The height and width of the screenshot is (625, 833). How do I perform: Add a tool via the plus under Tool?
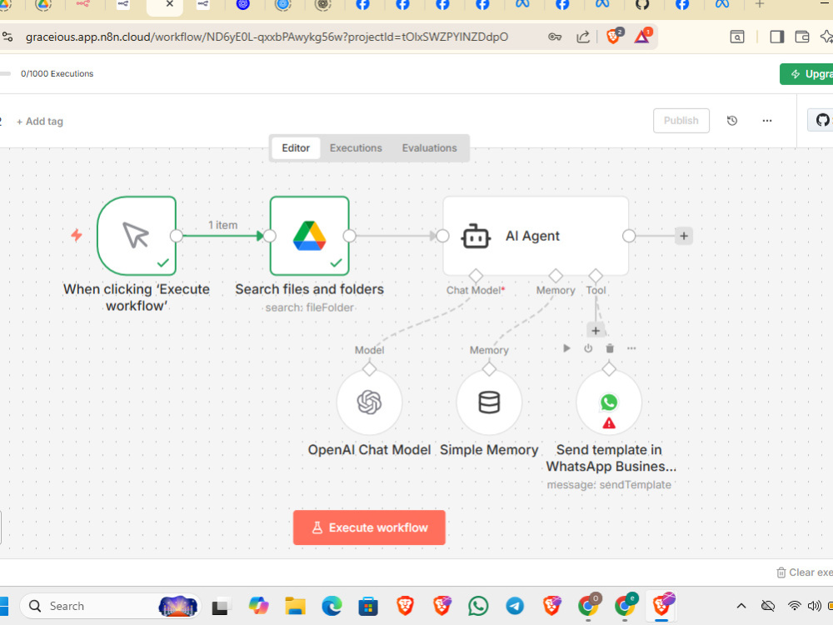pos(596,331)
